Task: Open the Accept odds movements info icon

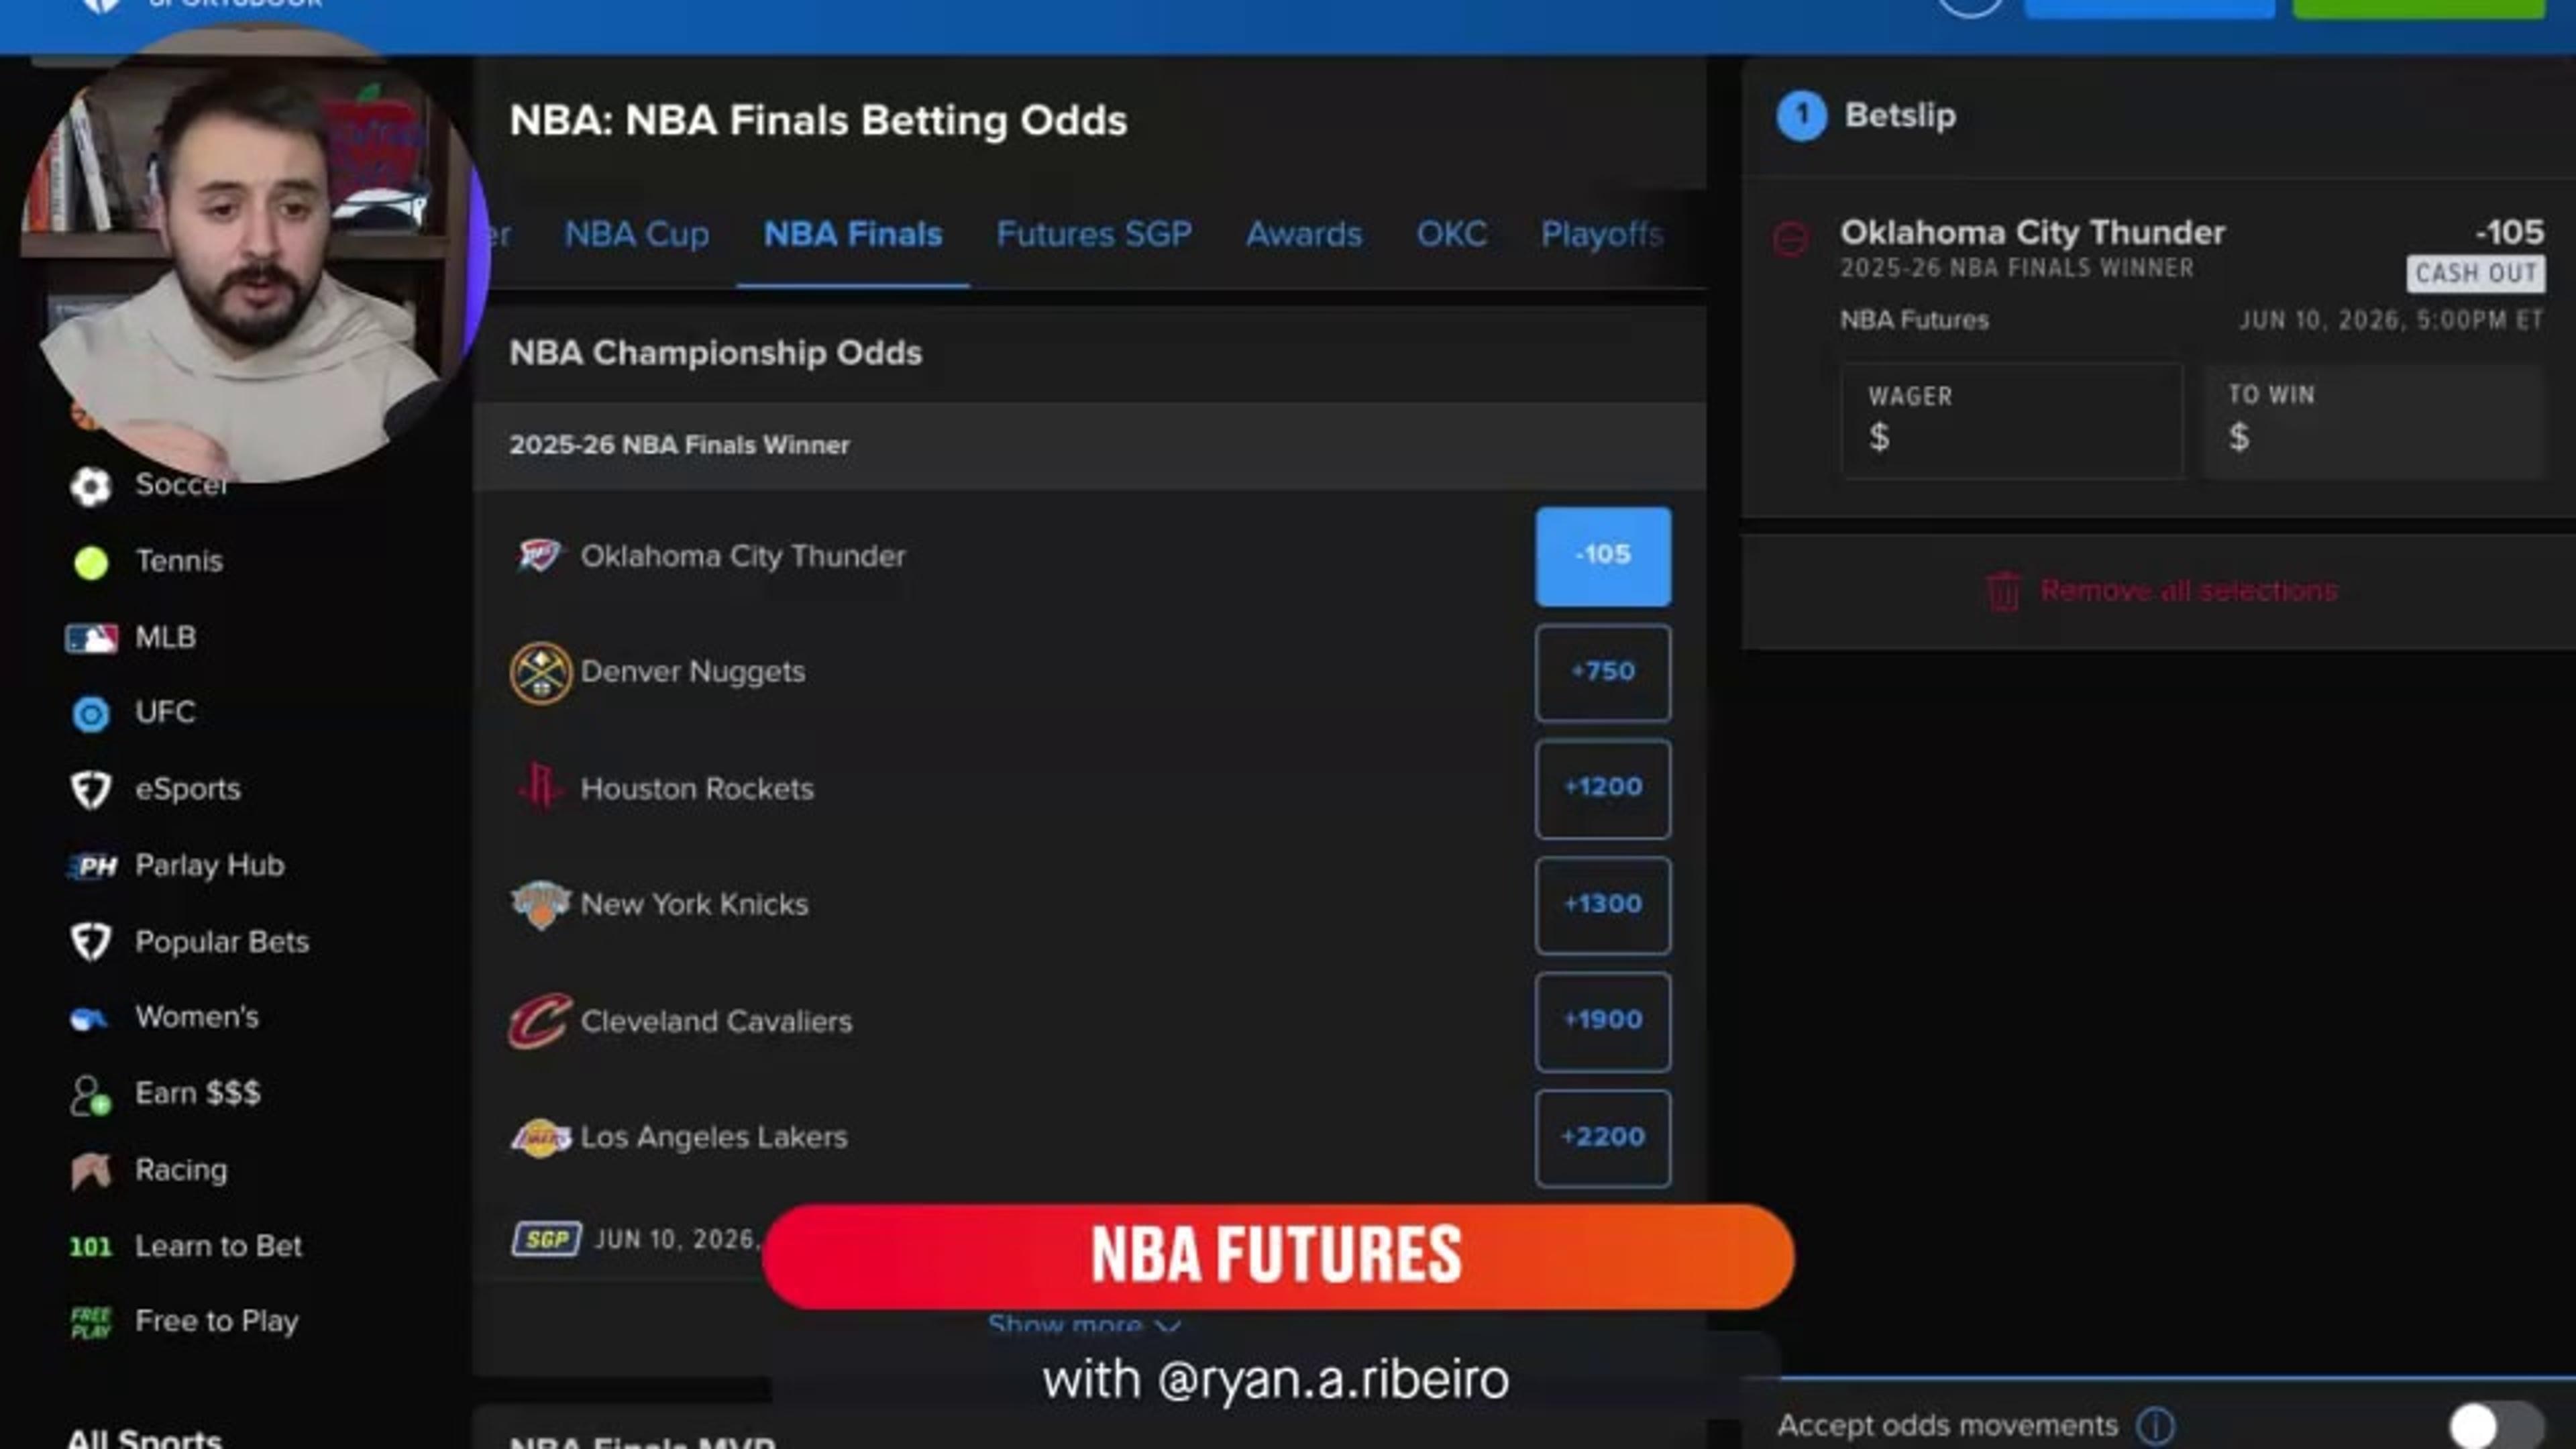Action: coord(2155,1425)
